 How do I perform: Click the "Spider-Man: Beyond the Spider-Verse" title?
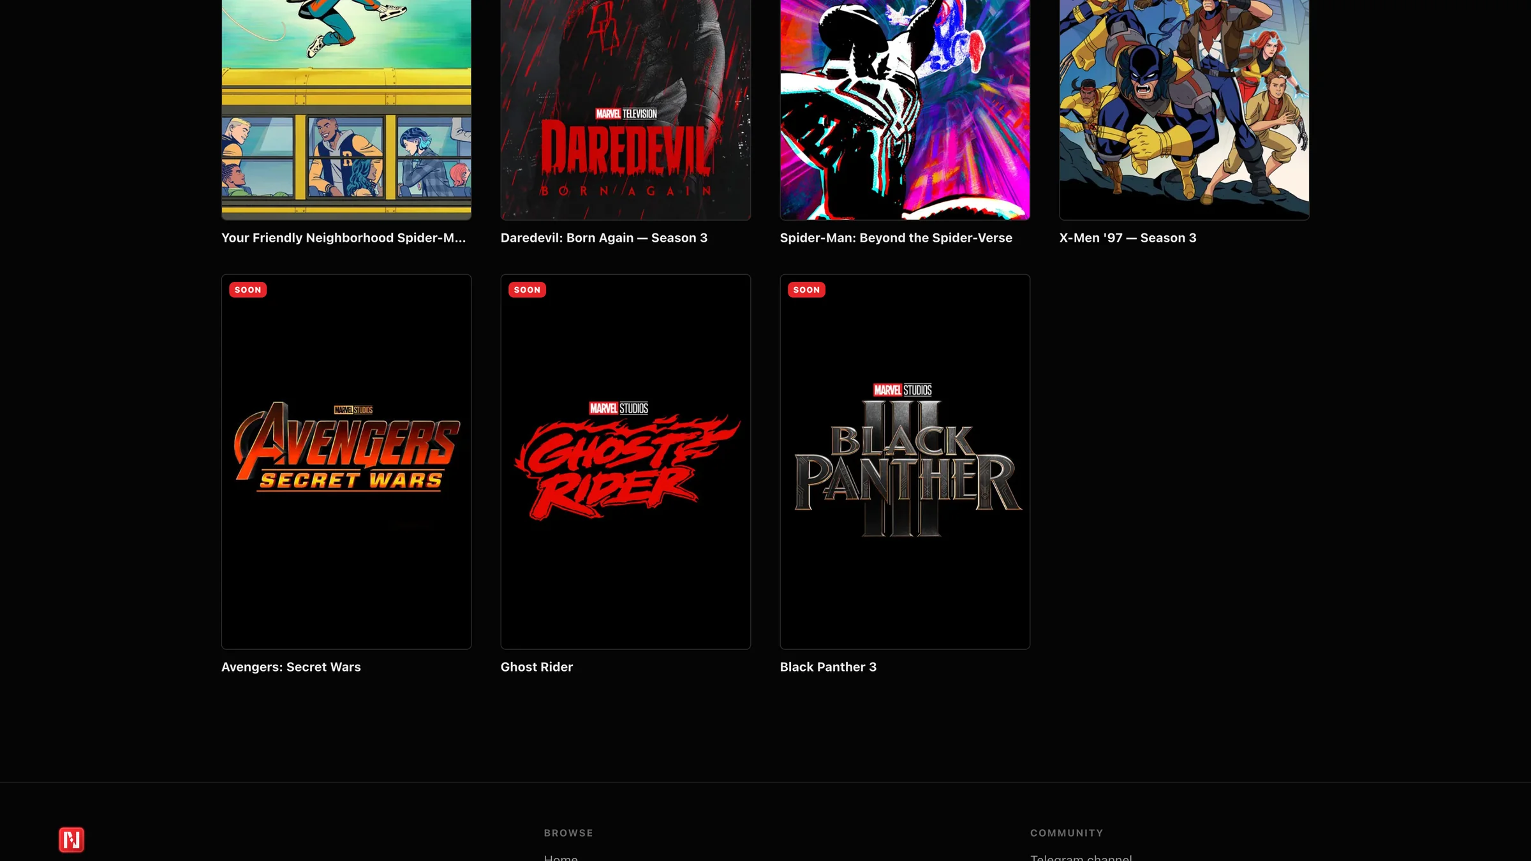[896, 238]
